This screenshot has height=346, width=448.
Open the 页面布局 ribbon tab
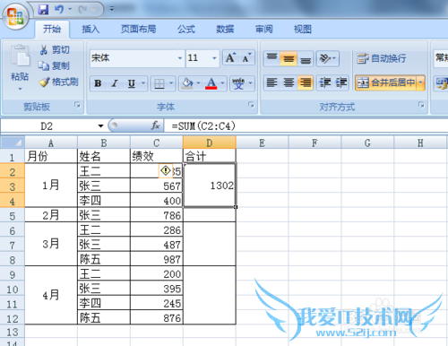(x=139, y=30)
